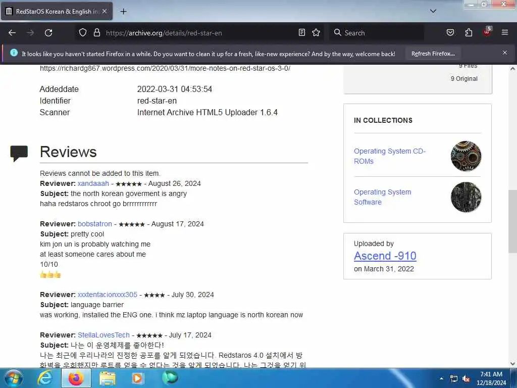Image resolution: width=517 pixels, height=388 pixels.
Task: Open the uBlock extension icon with badge
Action: [x=487, y=32]
